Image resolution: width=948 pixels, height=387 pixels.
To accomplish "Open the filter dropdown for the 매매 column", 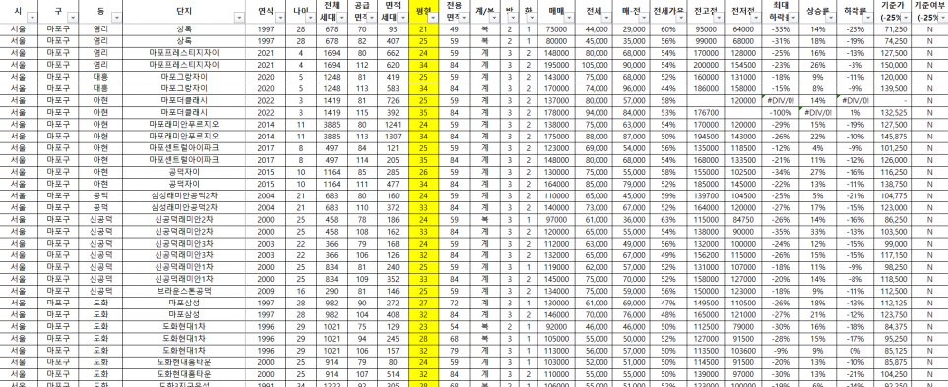I will tap(570, 18).
